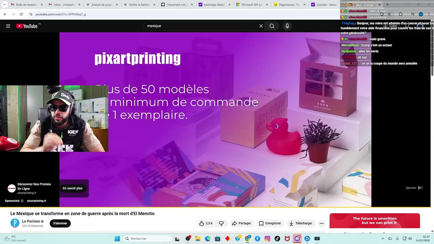Save the video with Enregistrer

point(270,223)
